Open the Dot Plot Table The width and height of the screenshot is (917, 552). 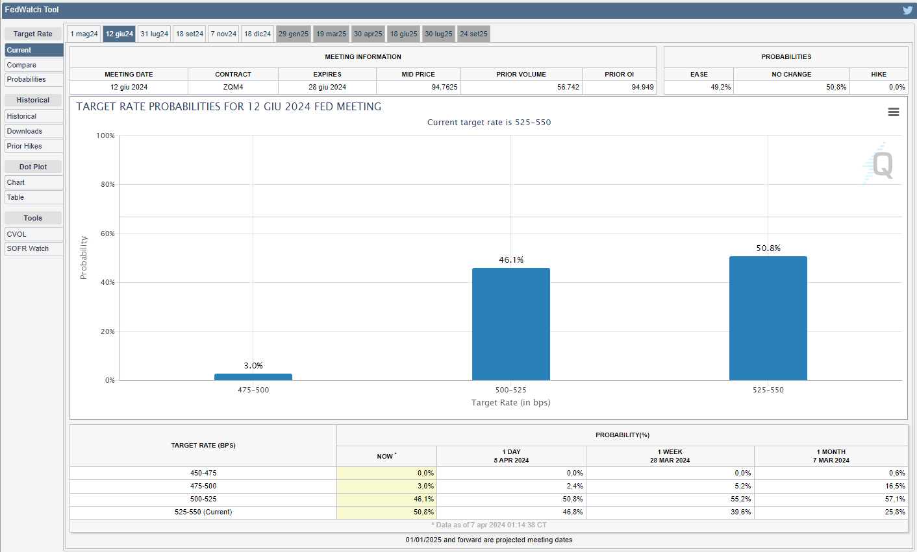point(34,197)
